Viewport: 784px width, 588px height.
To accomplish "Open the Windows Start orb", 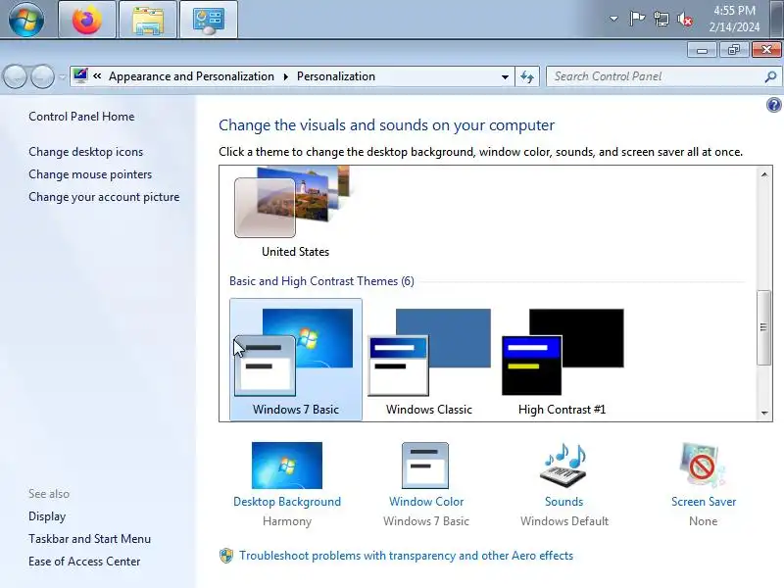I will (26, 19).
